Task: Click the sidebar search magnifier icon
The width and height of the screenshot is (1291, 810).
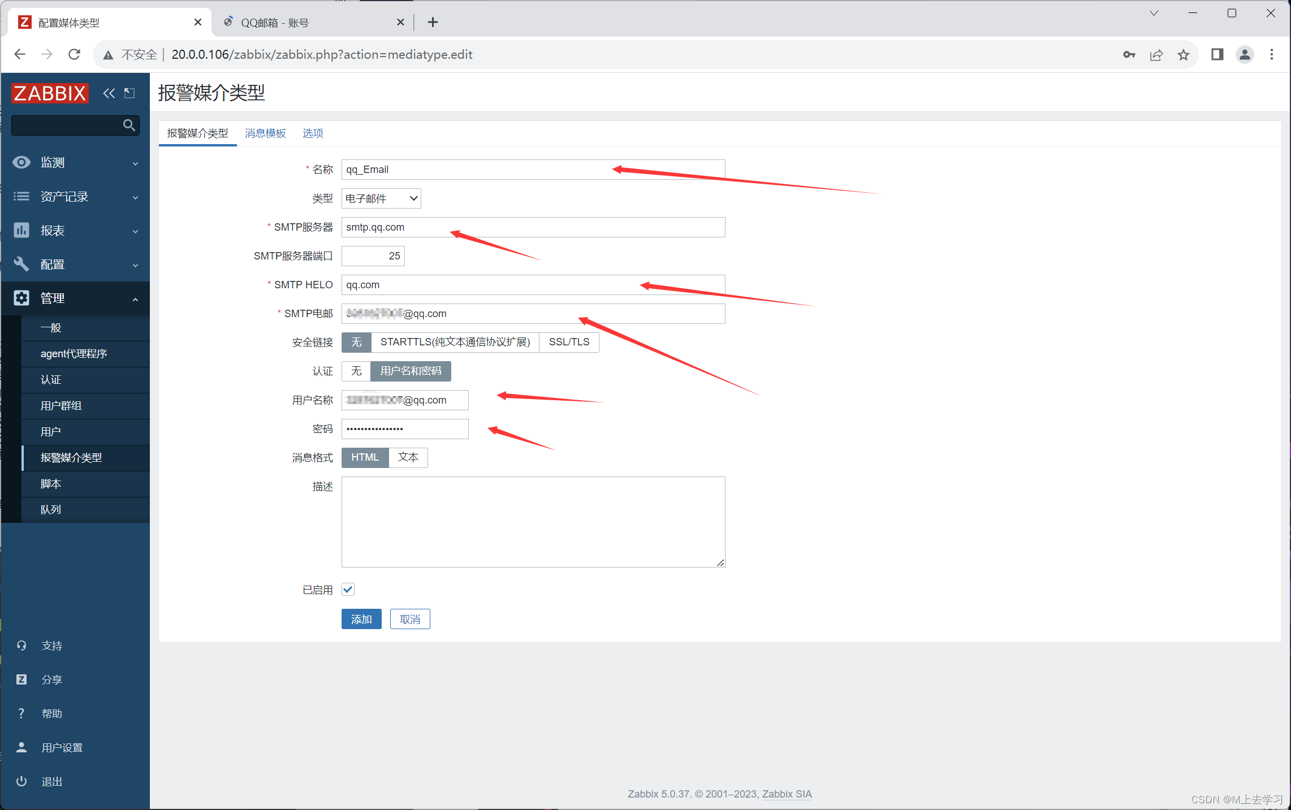Action: (129, 125)
